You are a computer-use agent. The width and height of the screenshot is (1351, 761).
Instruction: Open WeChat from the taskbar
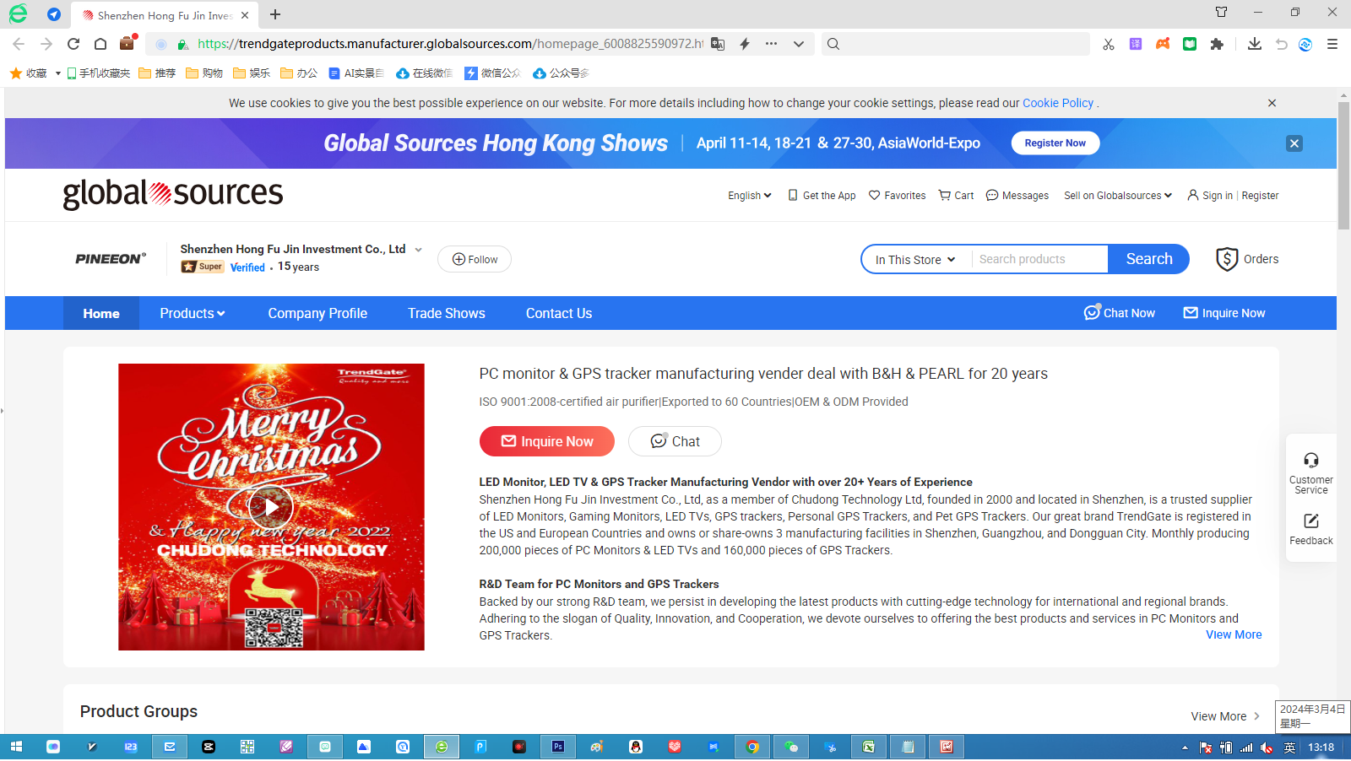[x=791, y=747]
